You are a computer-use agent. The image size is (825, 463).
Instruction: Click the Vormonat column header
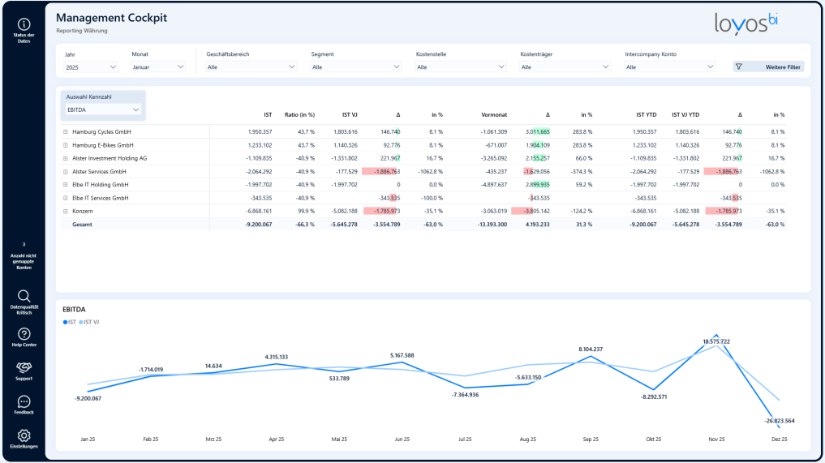pos(494,114)
